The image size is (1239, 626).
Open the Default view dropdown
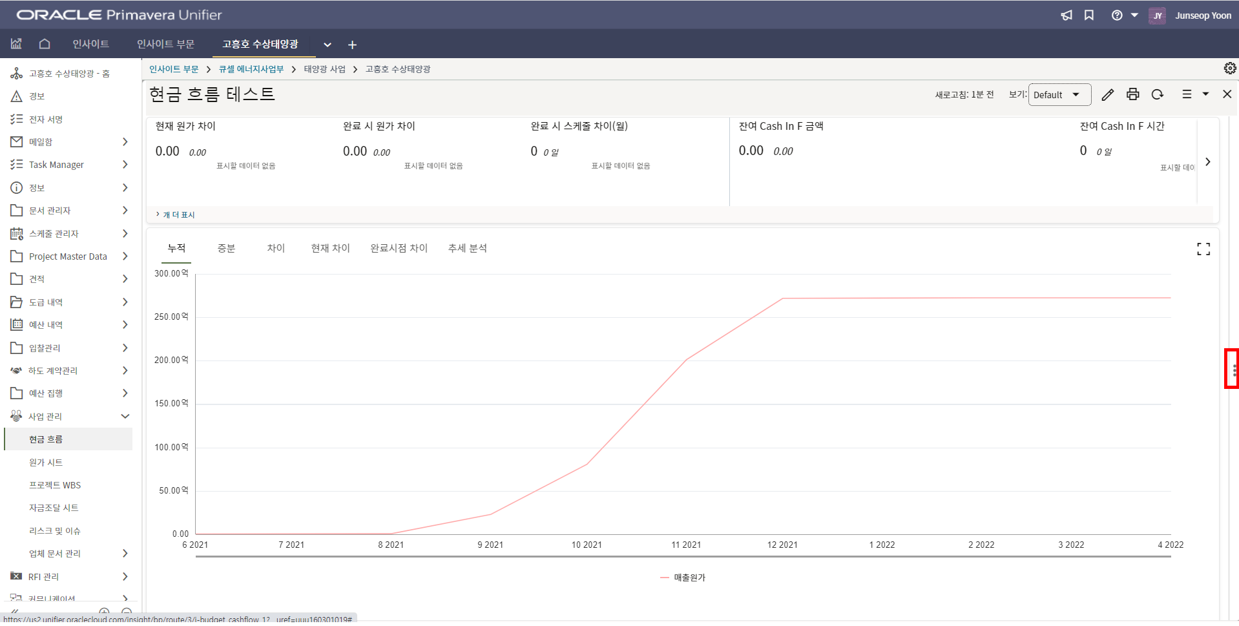coord(1059,95)
